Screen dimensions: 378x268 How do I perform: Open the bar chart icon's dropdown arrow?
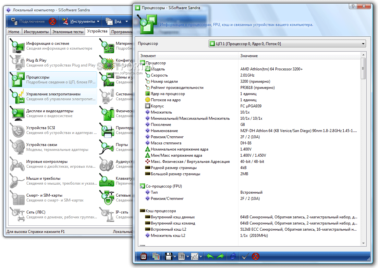(x=188, y=257)
